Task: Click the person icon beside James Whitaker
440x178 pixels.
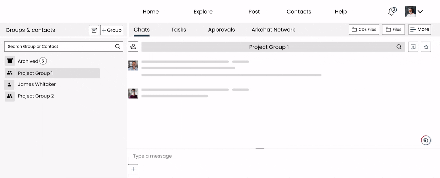Action: click(x=10, y=85)
